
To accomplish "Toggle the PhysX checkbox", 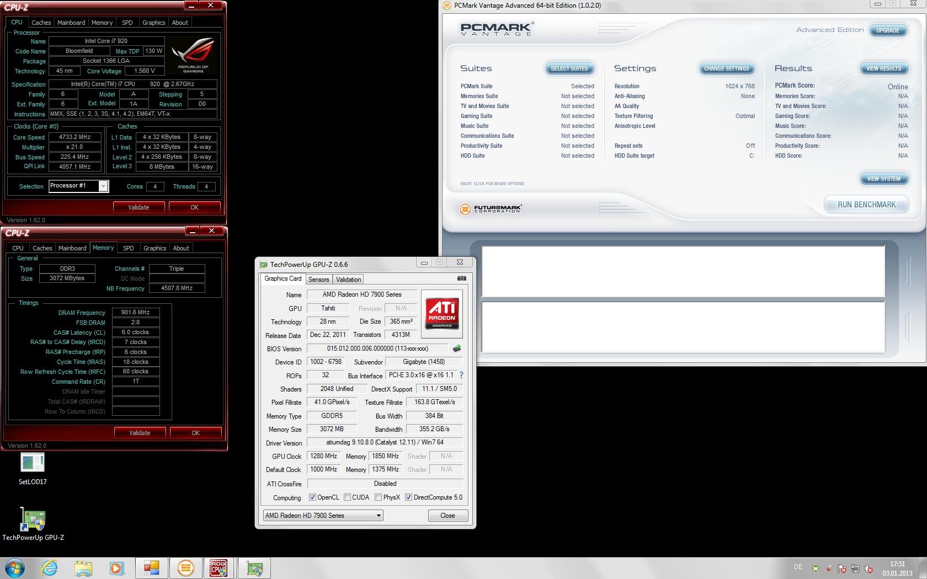I will click(x=378, y=497).
